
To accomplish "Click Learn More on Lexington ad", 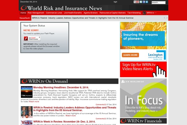I will (x=130, y=55).
